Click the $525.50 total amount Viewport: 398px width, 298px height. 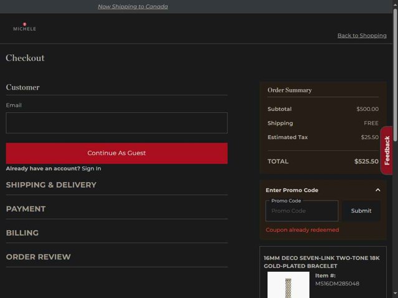pyautogui.click(x=366, y=161)
